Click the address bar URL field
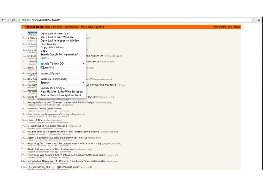The width and height of the screenshot is (263, 187). (x=136, y=20)
